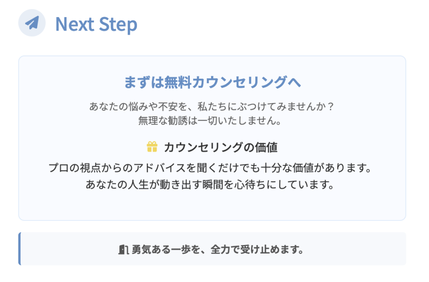Click the door icon in the bottom banner
The width and height of the screenshot is (429, 282).
(123, 250)
